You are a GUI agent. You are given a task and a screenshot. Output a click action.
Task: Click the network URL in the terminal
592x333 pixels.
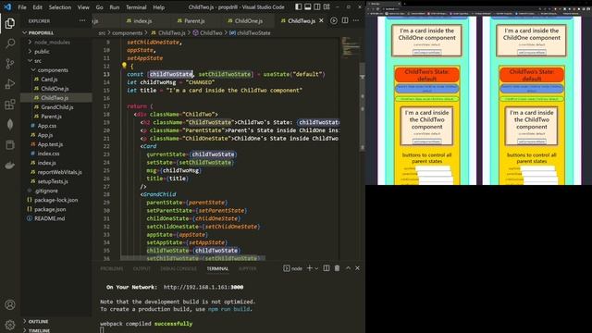[203, 287]
